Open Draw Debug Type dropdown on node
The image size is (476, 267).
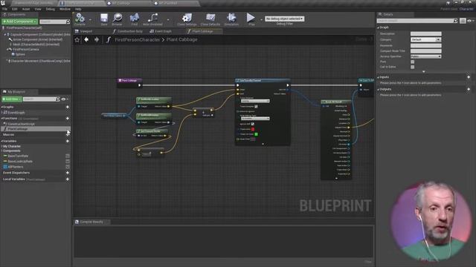(x=255, y=119)
